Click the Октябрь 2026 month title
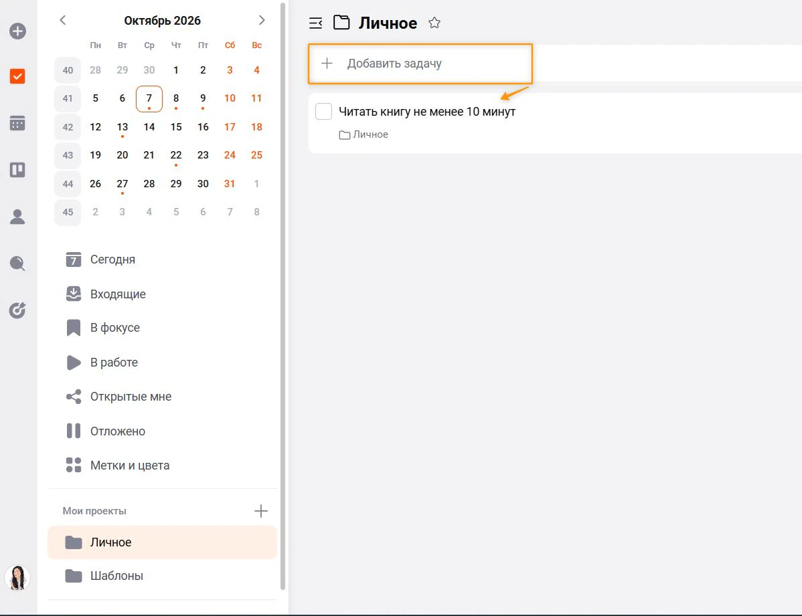Screen dimensions: 802x616 pyautogui.click(x=162, y=21)
